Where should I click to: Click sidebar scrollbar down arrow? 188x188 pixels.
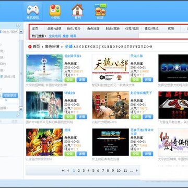point(21,109)
